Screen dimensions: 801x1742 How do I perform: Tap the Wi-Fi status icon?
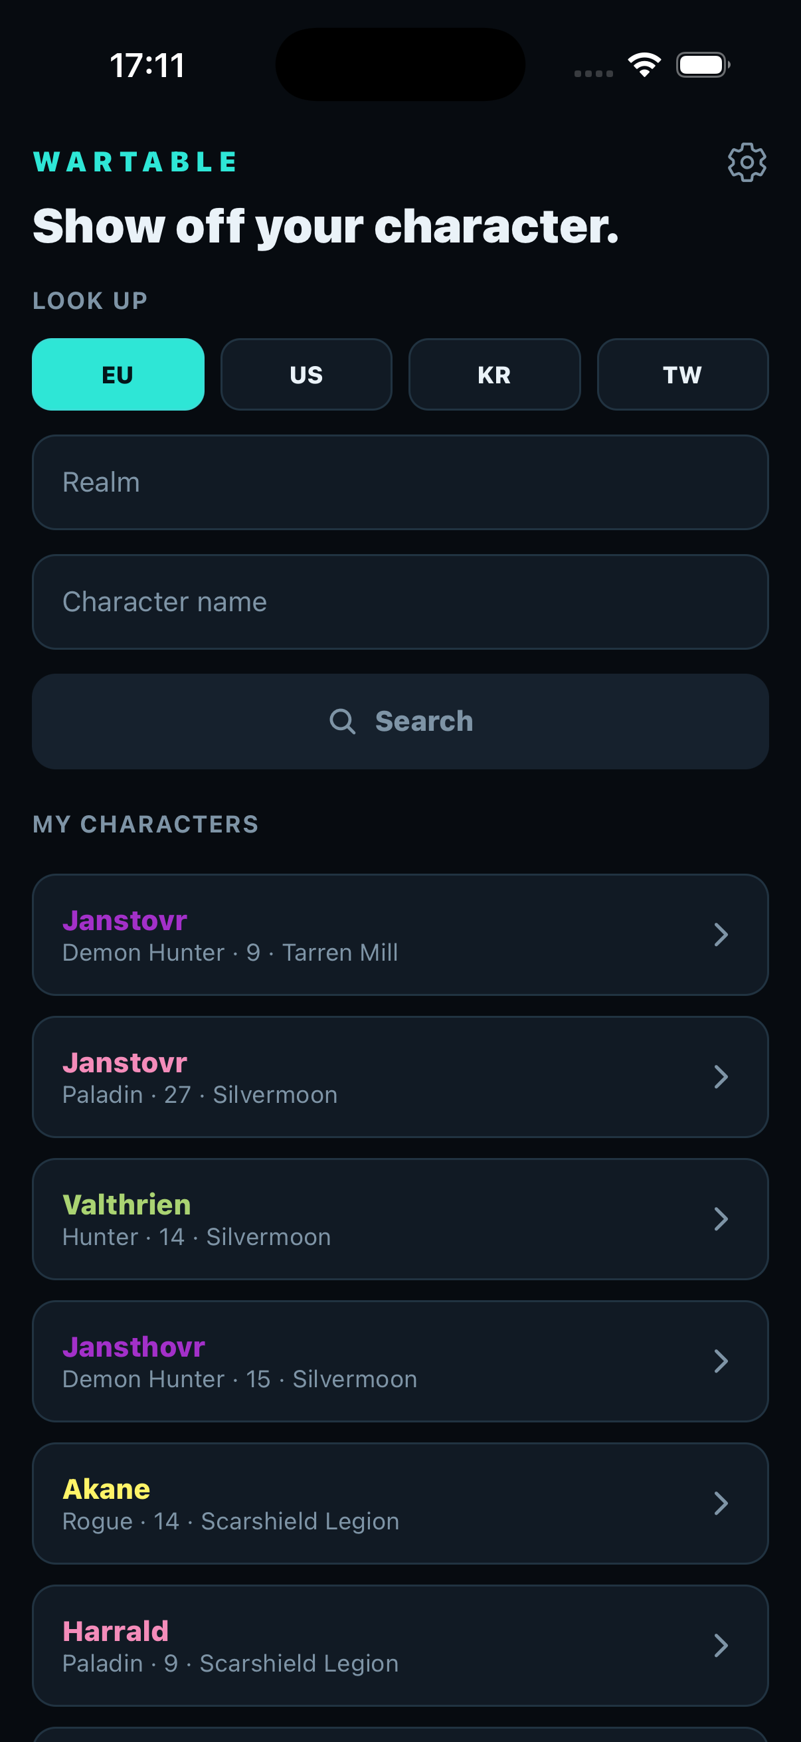point(644,65)
